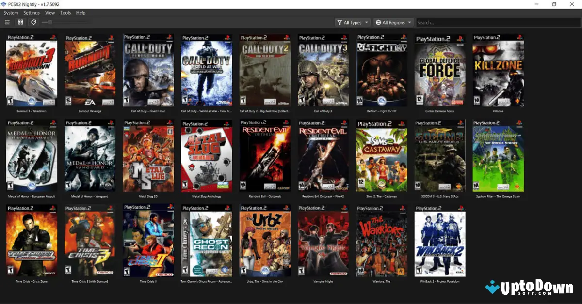Expand the System menu

pyautogui.click(x=10, y=13)
